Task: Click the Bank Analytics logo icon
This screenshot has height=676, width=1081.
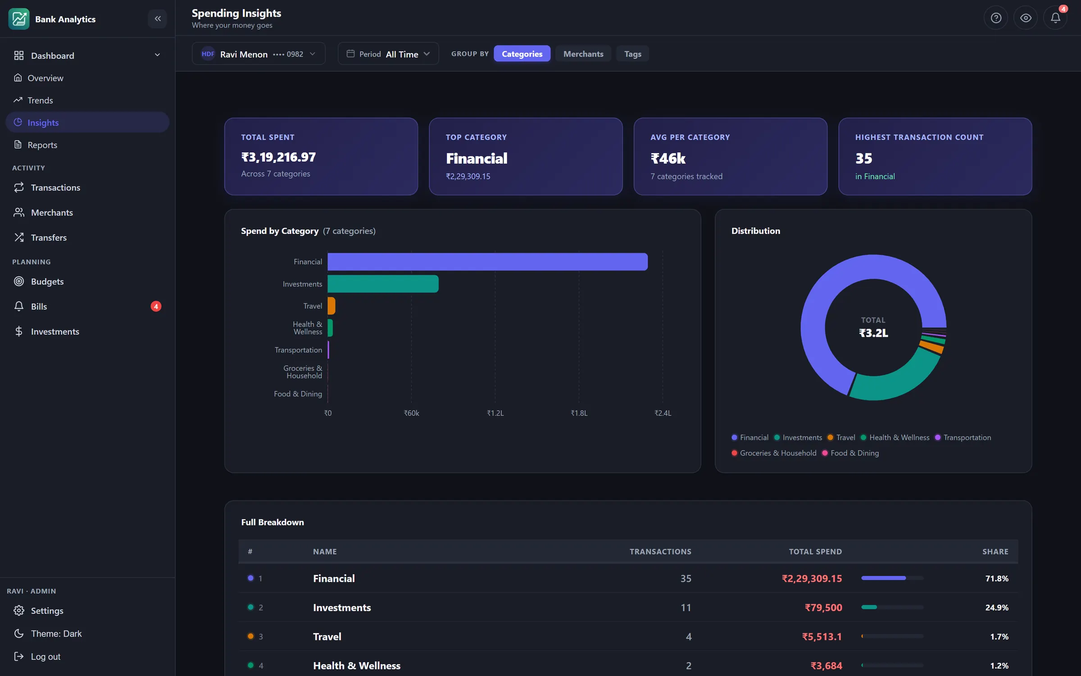Action: click(x=19, y=19)
